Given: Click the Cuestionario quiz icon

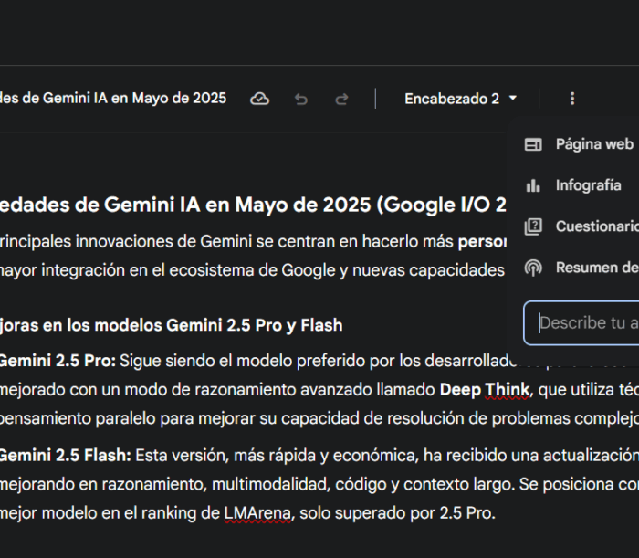Looking at the screenshot, I should tap(533, 227).
